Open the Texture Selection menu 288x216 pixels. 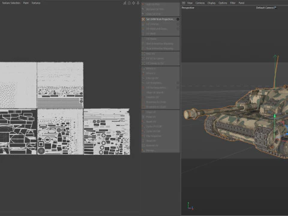(x=11, y=3)
